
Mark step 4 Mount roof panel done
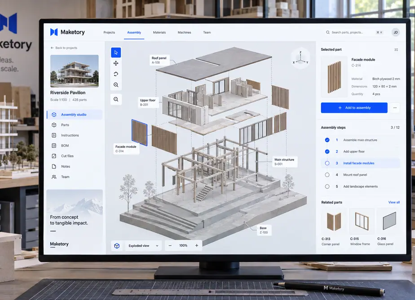(327, 175)
